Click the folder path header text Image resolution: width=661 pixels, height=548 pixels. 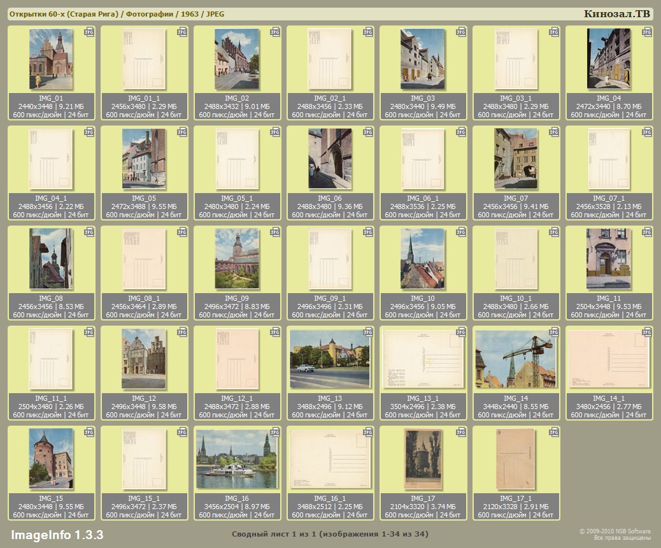click(x=116, y=14)
